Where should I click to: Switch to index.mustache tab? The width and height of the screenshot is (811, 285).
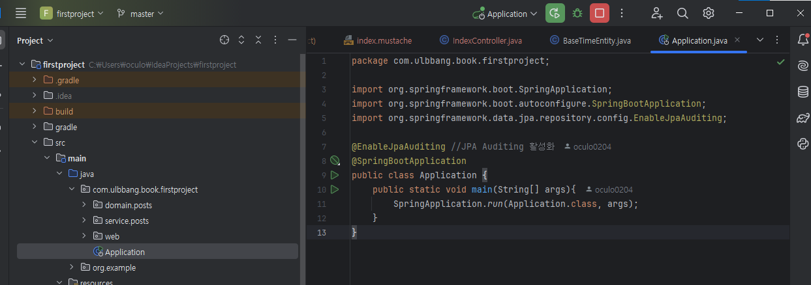[378, 40]
